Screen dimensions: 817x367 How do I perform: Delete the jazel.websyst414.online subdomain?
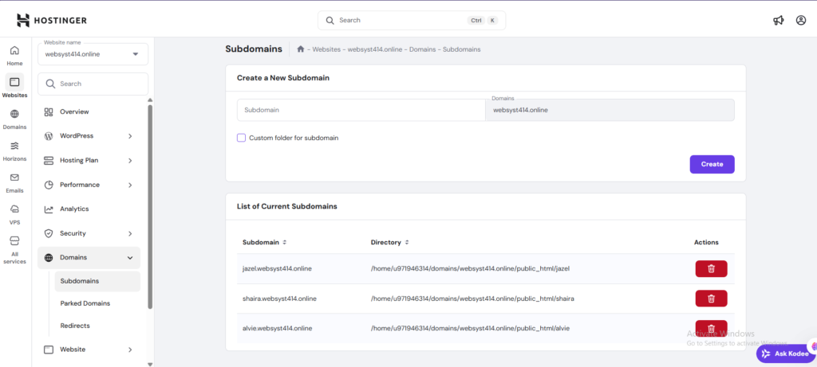[x=711, y=268]
